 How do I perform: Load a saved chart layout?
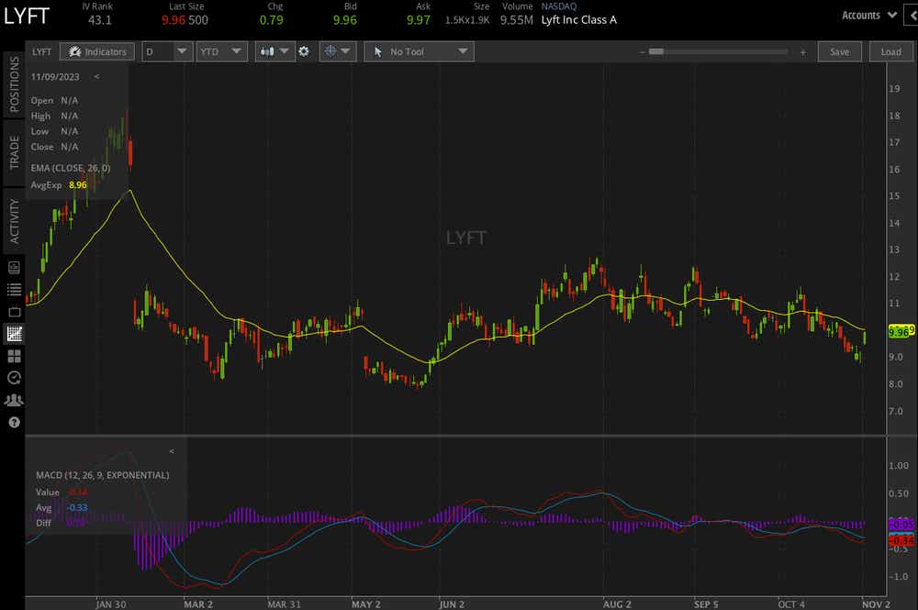890,51
